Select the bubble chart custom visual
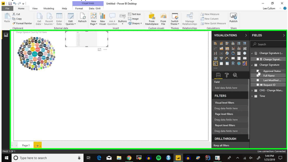This screenshot has height=162, width=288. (x=245, y=64)
